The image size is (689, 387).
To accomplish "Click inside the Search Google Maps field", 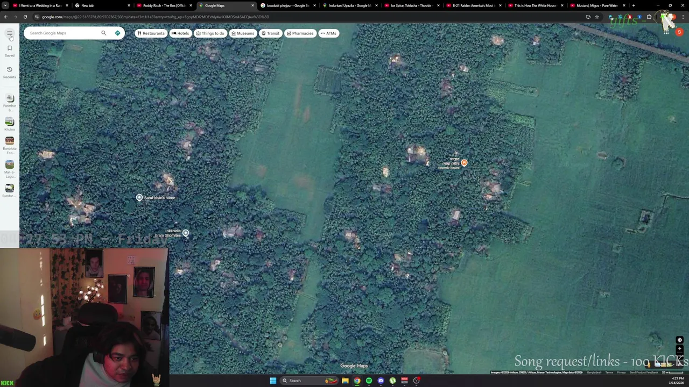I will [62, 33].
